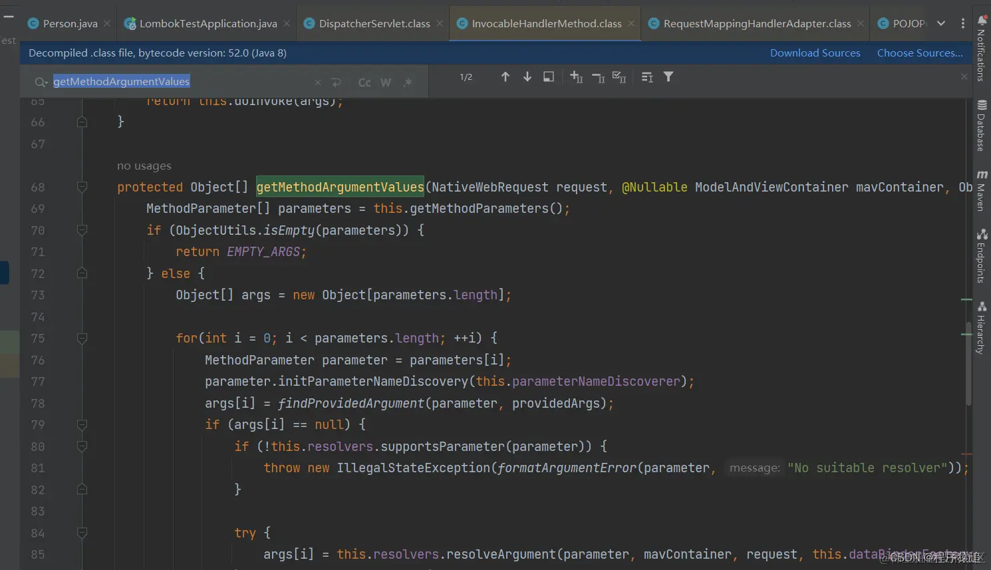
Task: Add selection for next occurrence
Action: pos(577,77)
